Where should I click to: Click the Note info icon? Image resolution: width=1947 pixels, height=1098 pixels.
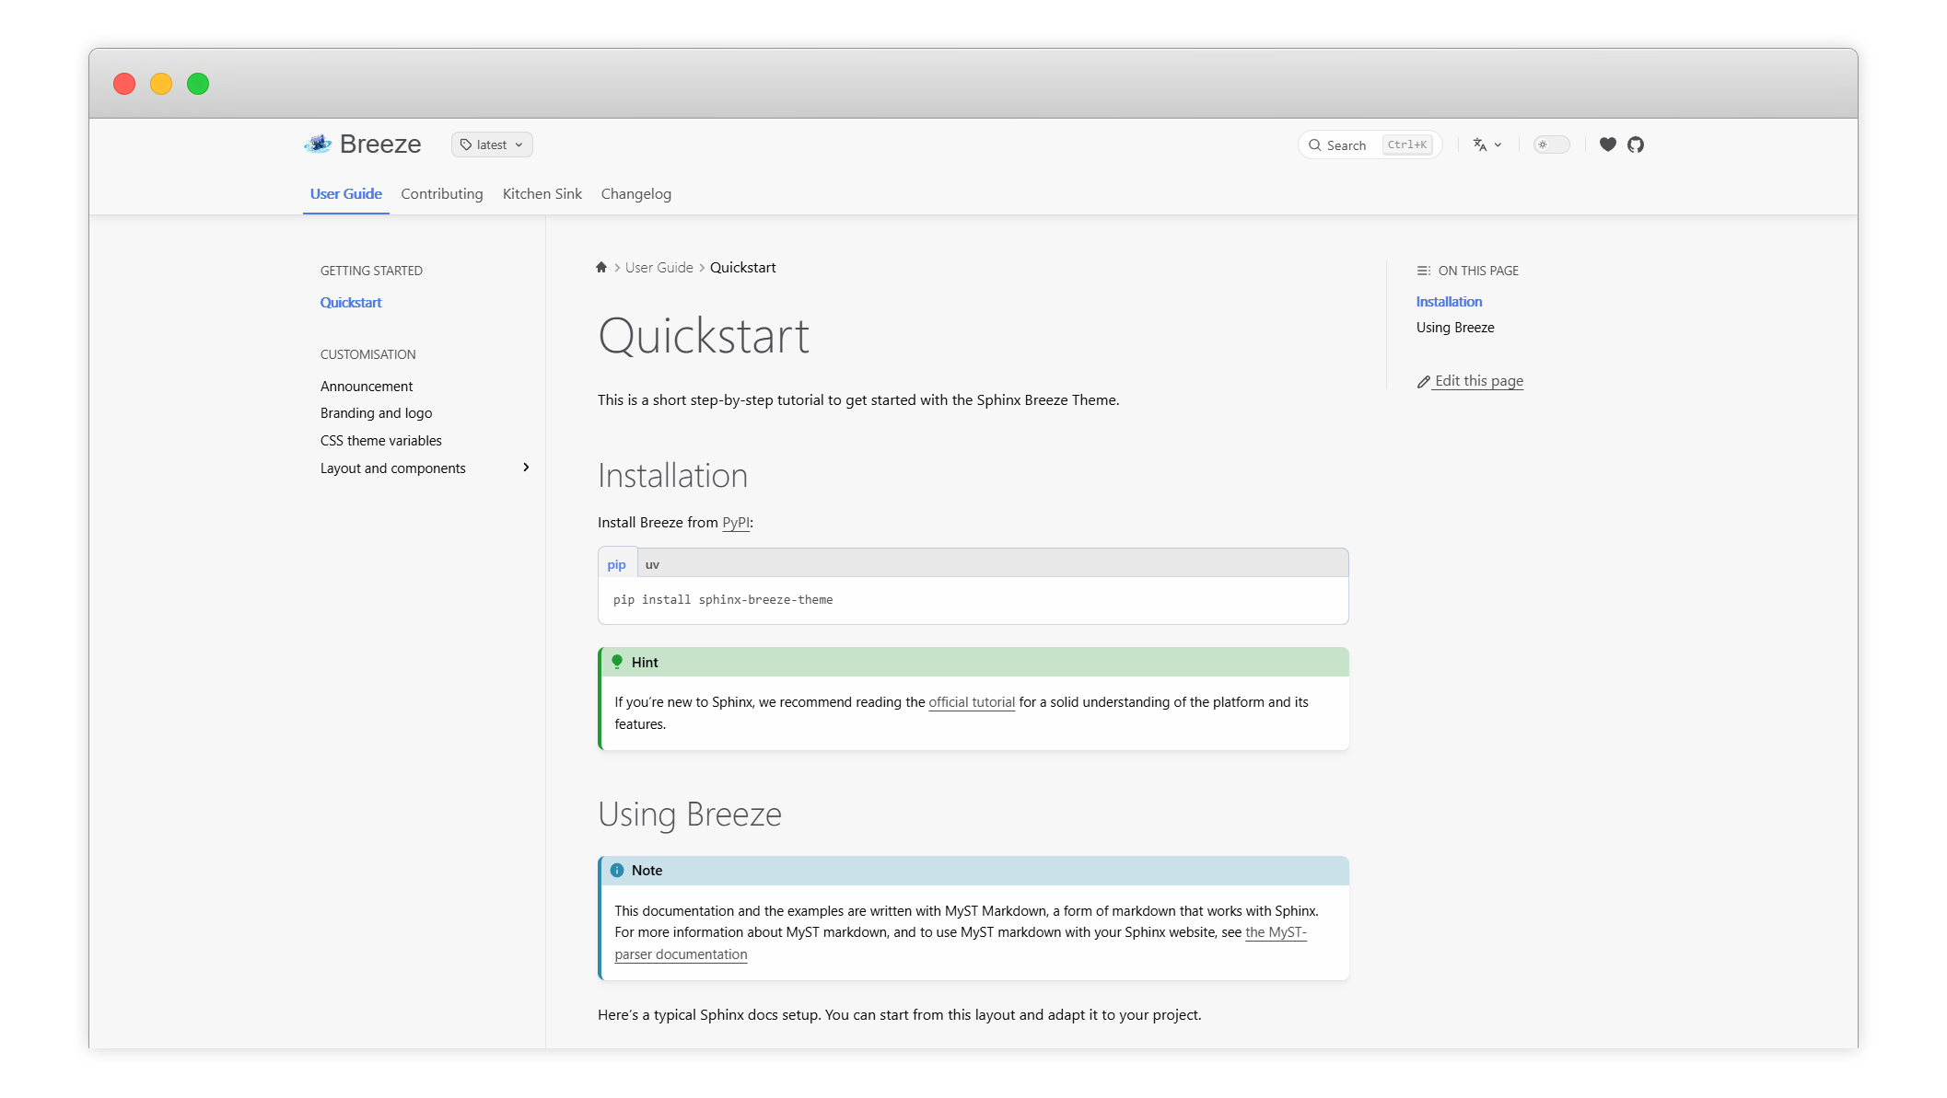617,870
